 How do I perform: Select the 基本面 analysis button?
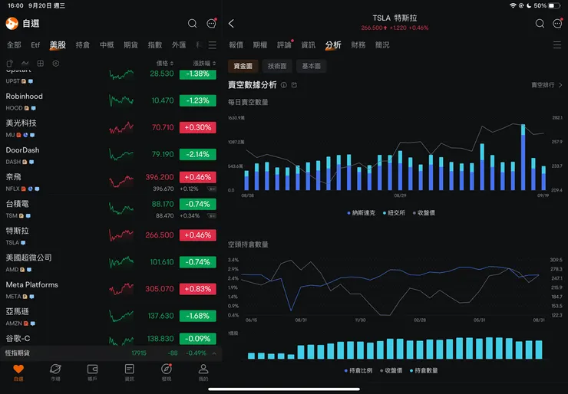pyautogui.click(x=311, y=66)
